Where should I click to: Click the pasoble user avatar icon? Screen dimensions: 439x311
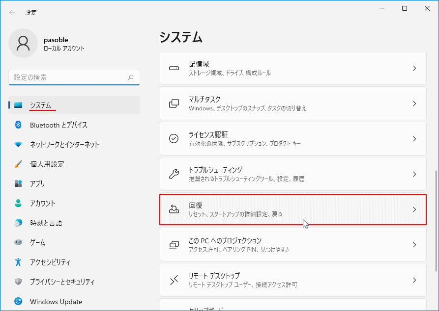23,43
